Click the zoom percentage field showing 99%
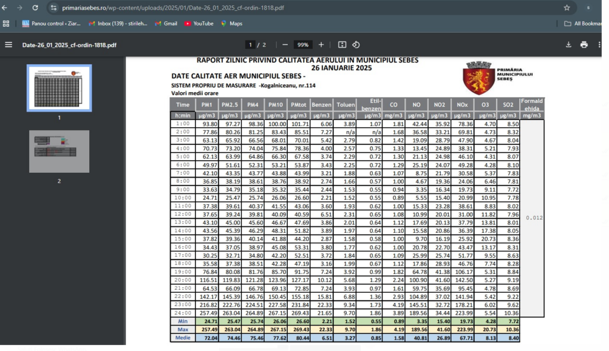This screenshot has width=609, height=351. (303, 45)
